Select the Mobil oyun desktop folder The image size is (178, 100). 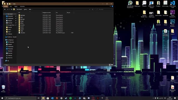tap(137, 4)
